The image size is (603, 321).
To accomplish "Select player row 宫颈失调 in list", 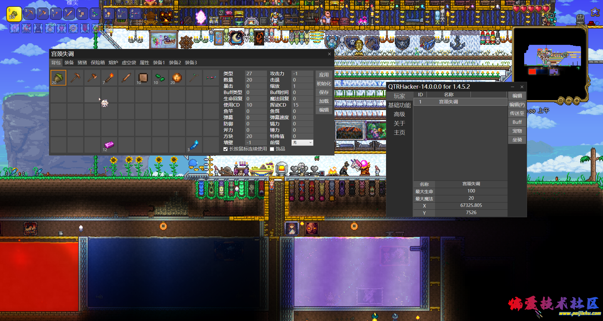I will point(448,102).
